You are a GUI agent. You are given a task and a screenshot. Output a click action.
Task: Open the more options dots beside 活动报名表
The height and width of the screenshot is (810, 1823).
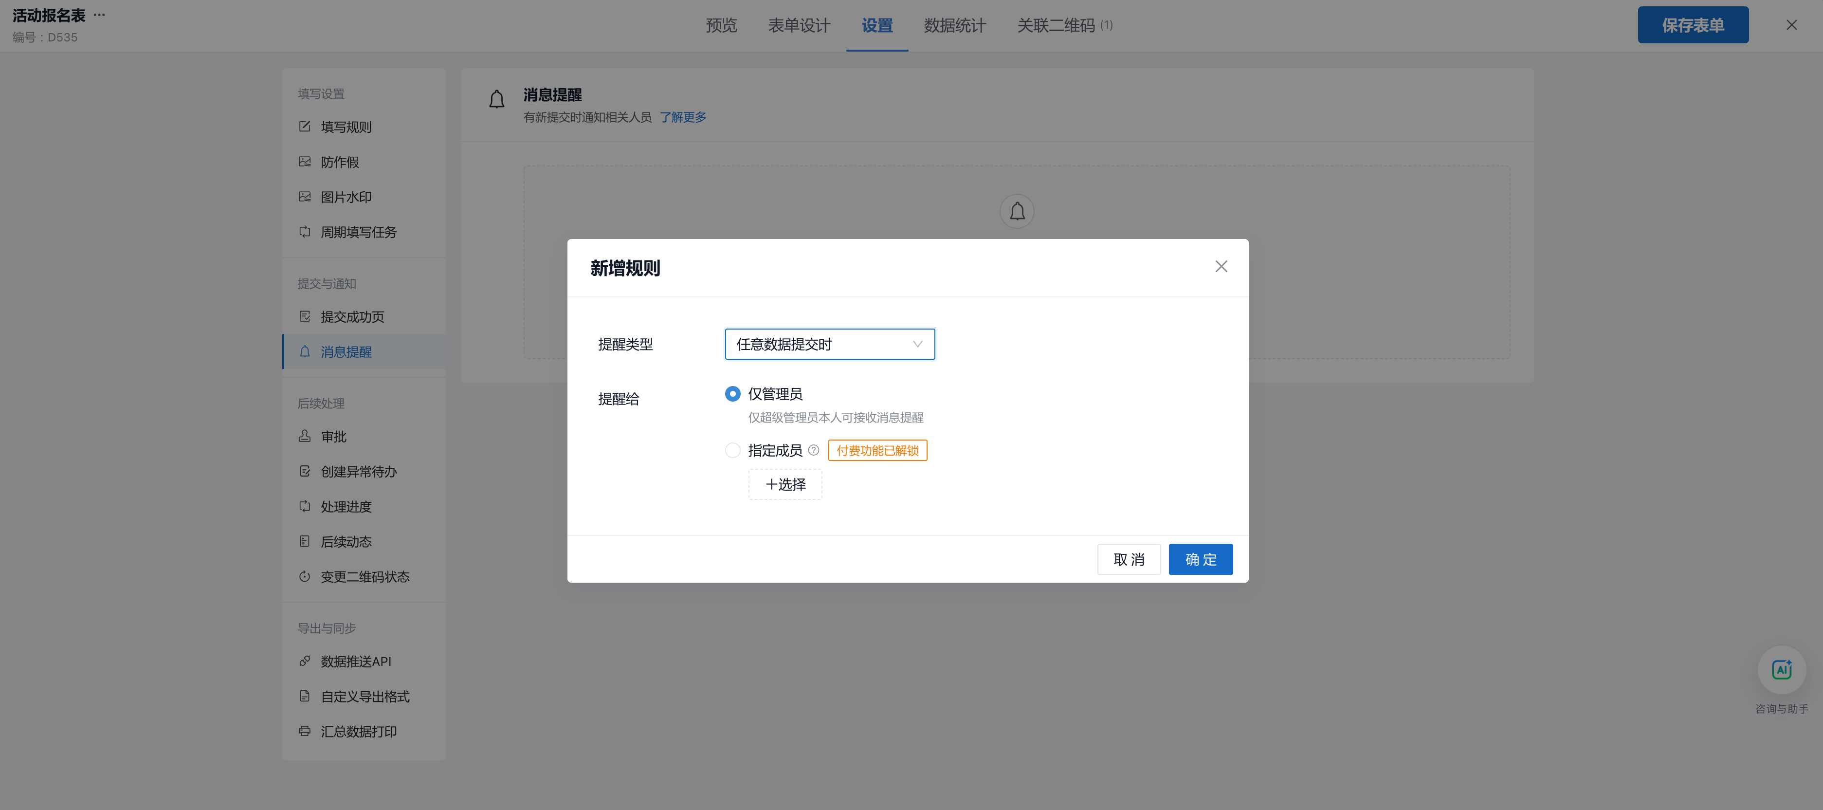point(99,15)
